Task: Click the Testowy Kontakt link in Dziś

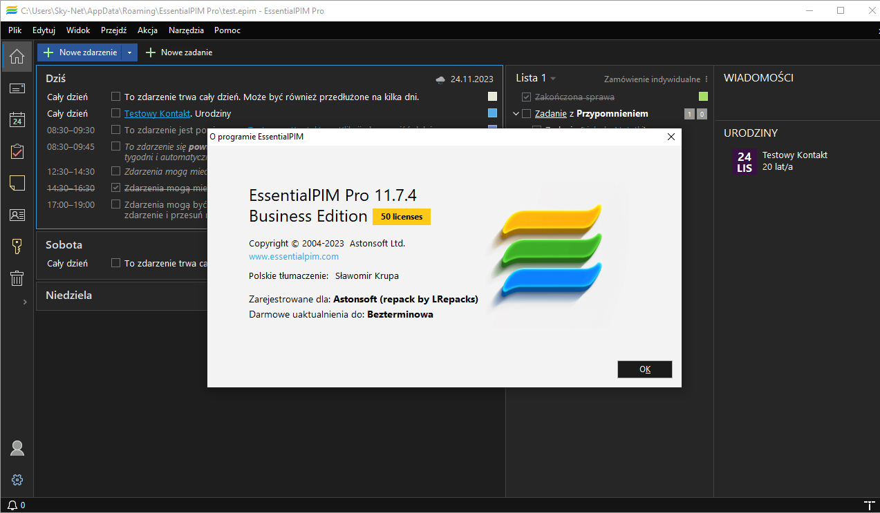Action: pos(157,114)
